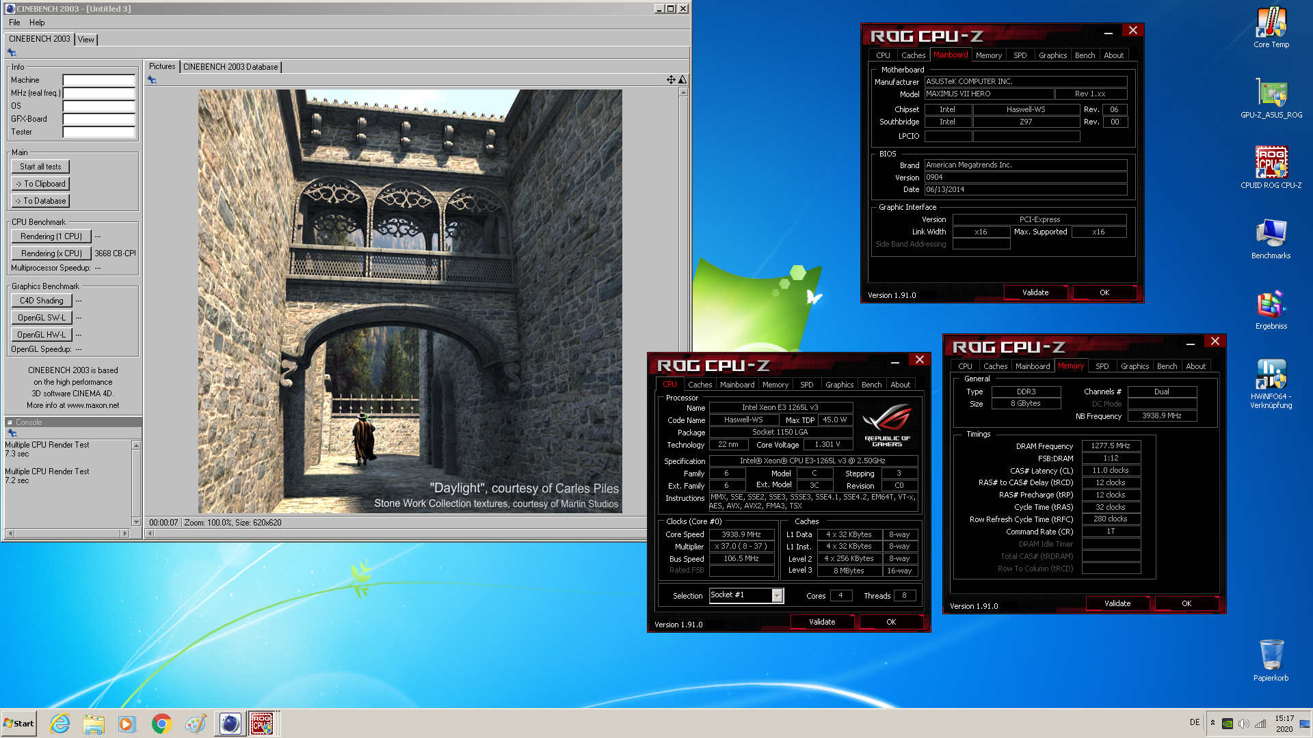Click the console horizontal scrollbar right arrow

(x=124, y=533)
